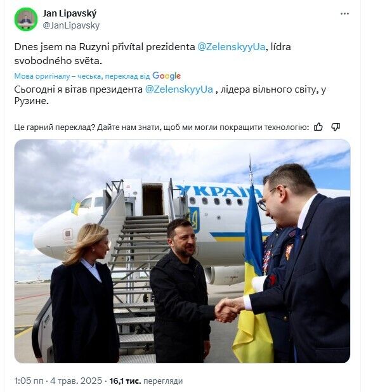
Task: Rate the translation with thumbs up
Action: 318,127
